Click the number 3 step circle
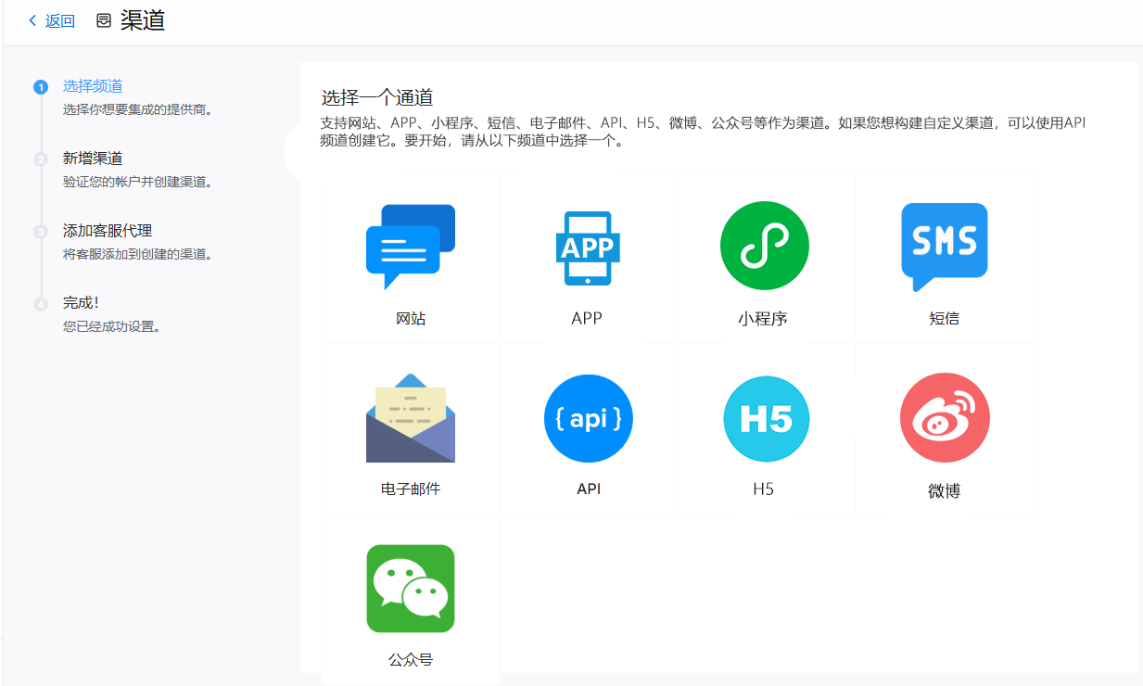 point(41,232)
